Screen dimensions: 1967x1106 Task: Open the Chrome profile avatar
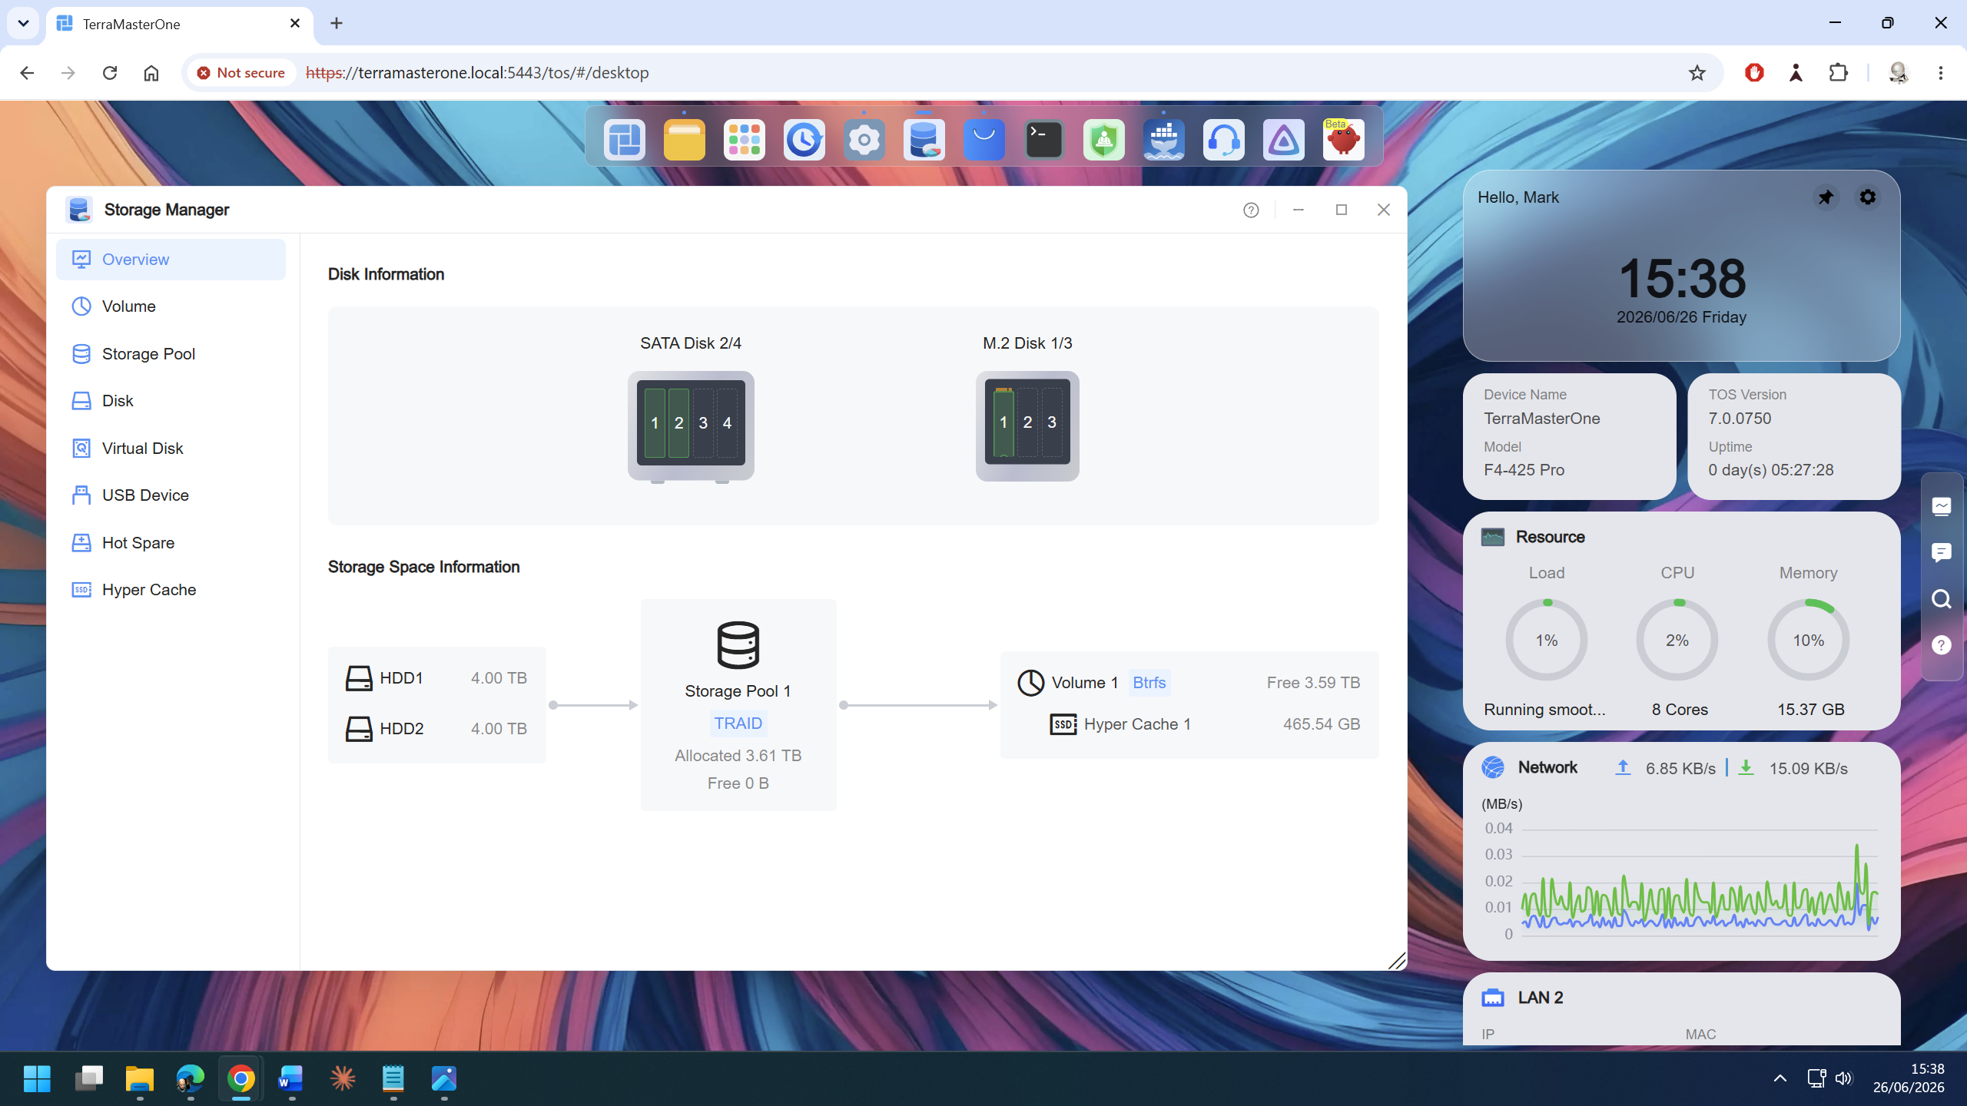1898,73
